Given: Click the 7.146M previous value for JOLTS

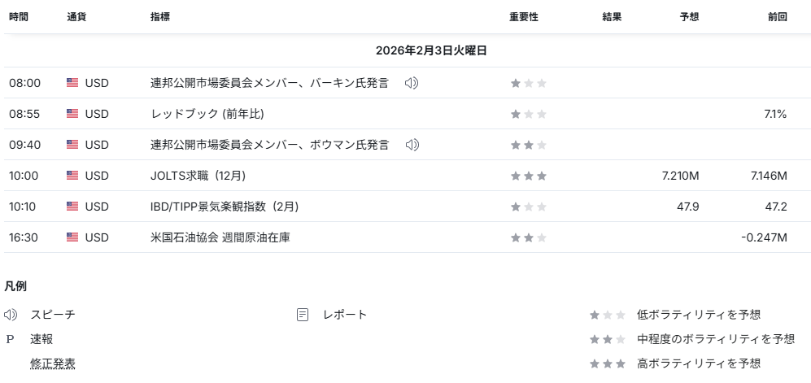Looking at the screenshot, I should pyautogui.click(x=769, y=176).
